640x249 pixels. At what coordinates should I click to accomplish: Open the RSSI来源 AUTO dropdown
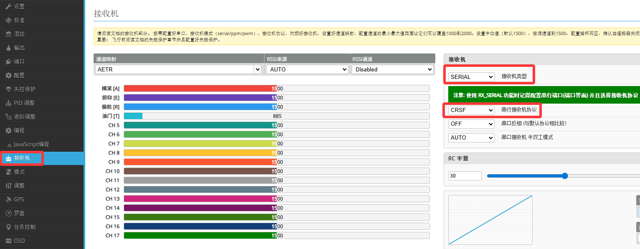point(307,69)
